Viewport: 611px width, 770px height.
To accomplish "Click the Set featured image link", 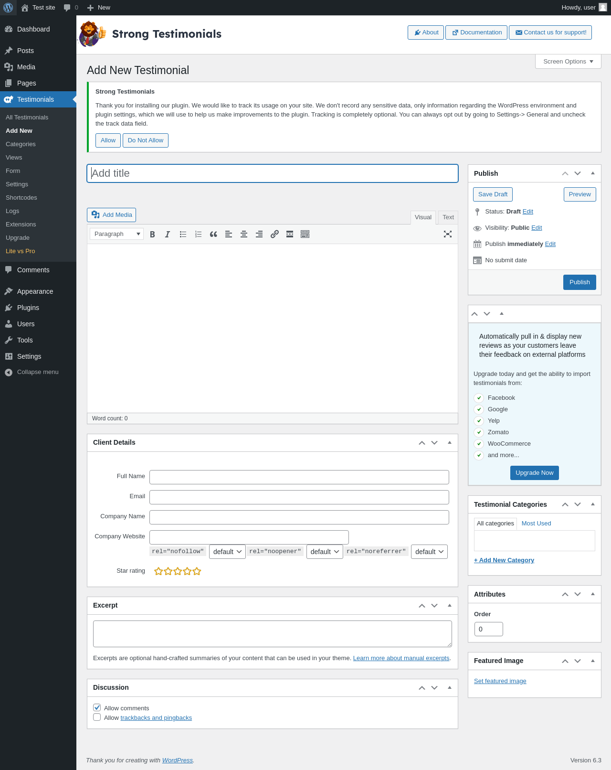I will click(500, 681).
